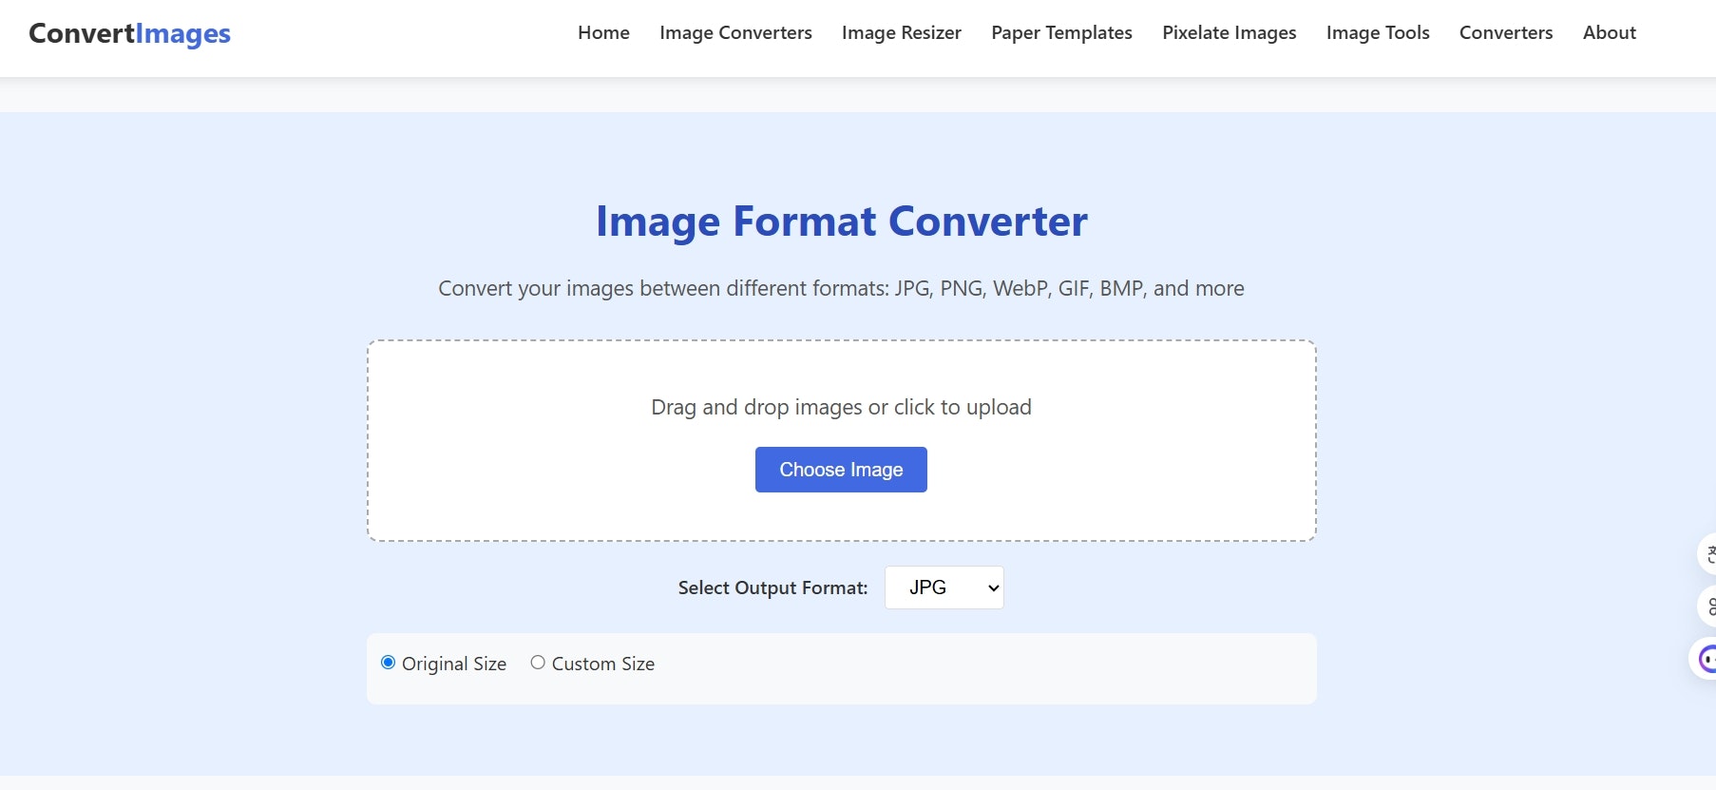Click the Select Output Format label
The height and width of the screenshot is (790, 1716).
click(x=772, y=588)
